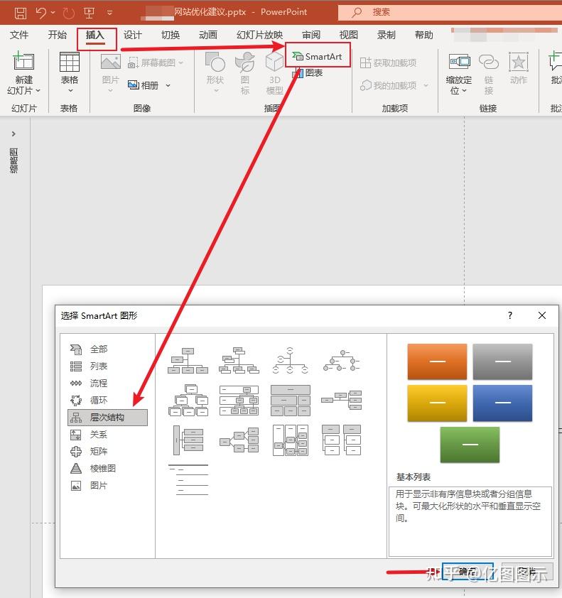Click the search box 搜索
The image size is (562, 598).
pos(450,12)
